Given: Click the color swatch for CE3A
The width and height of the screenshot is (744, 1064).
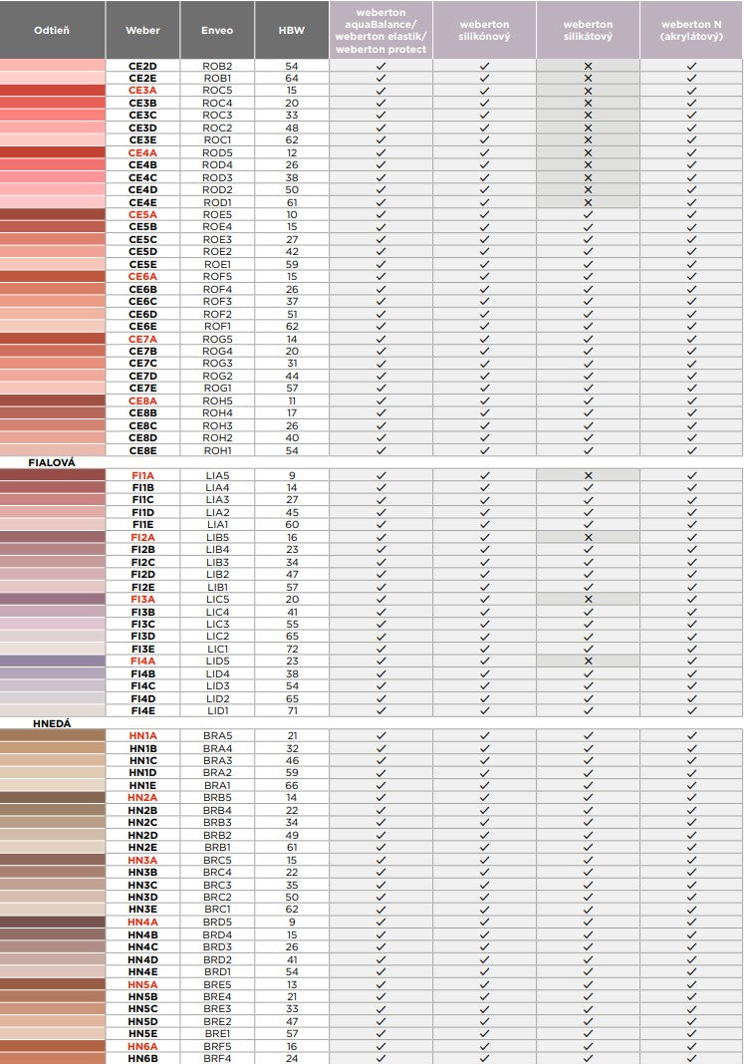Looking at the screenshot, I should click(53, 91).
